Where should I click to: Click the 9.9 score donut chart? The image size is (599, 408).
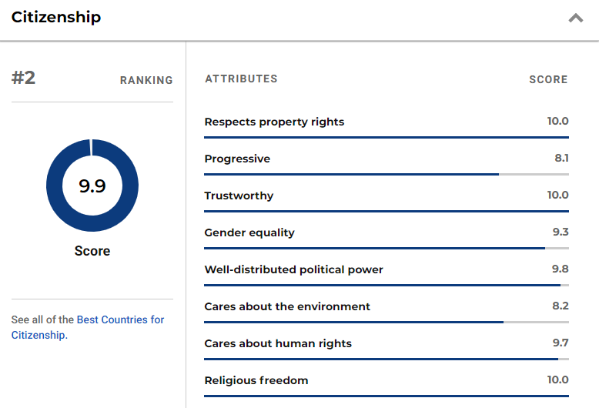coord(92,186)
